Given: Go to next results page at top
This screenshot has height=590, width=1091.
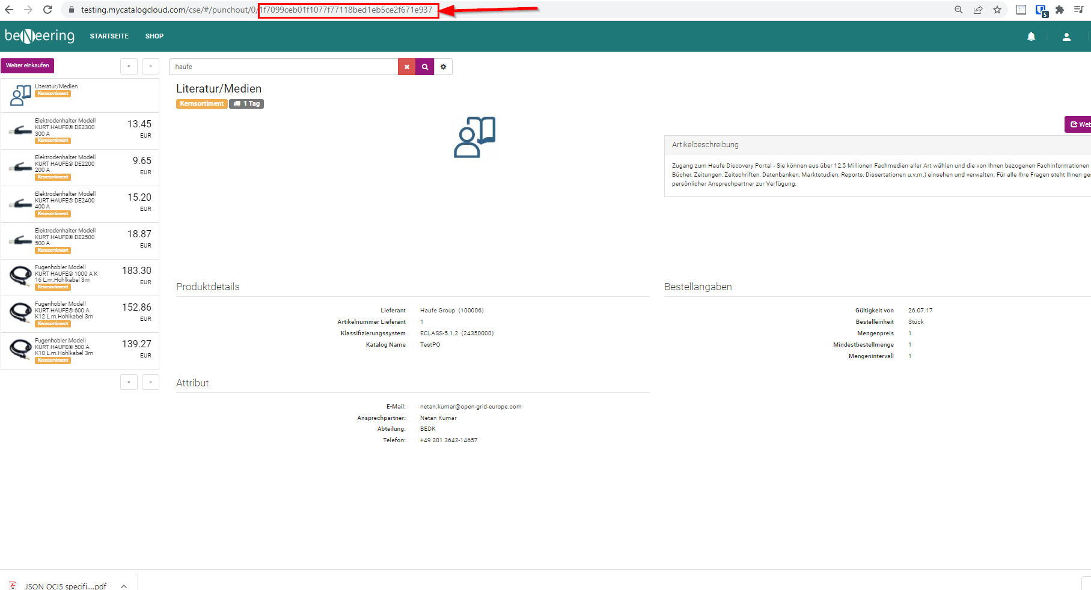Looking at the screenshot, I should [150, 66].
